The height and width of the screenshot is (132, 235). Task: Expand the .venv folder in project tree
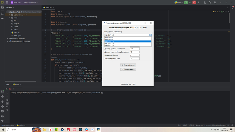click(10, 15)
